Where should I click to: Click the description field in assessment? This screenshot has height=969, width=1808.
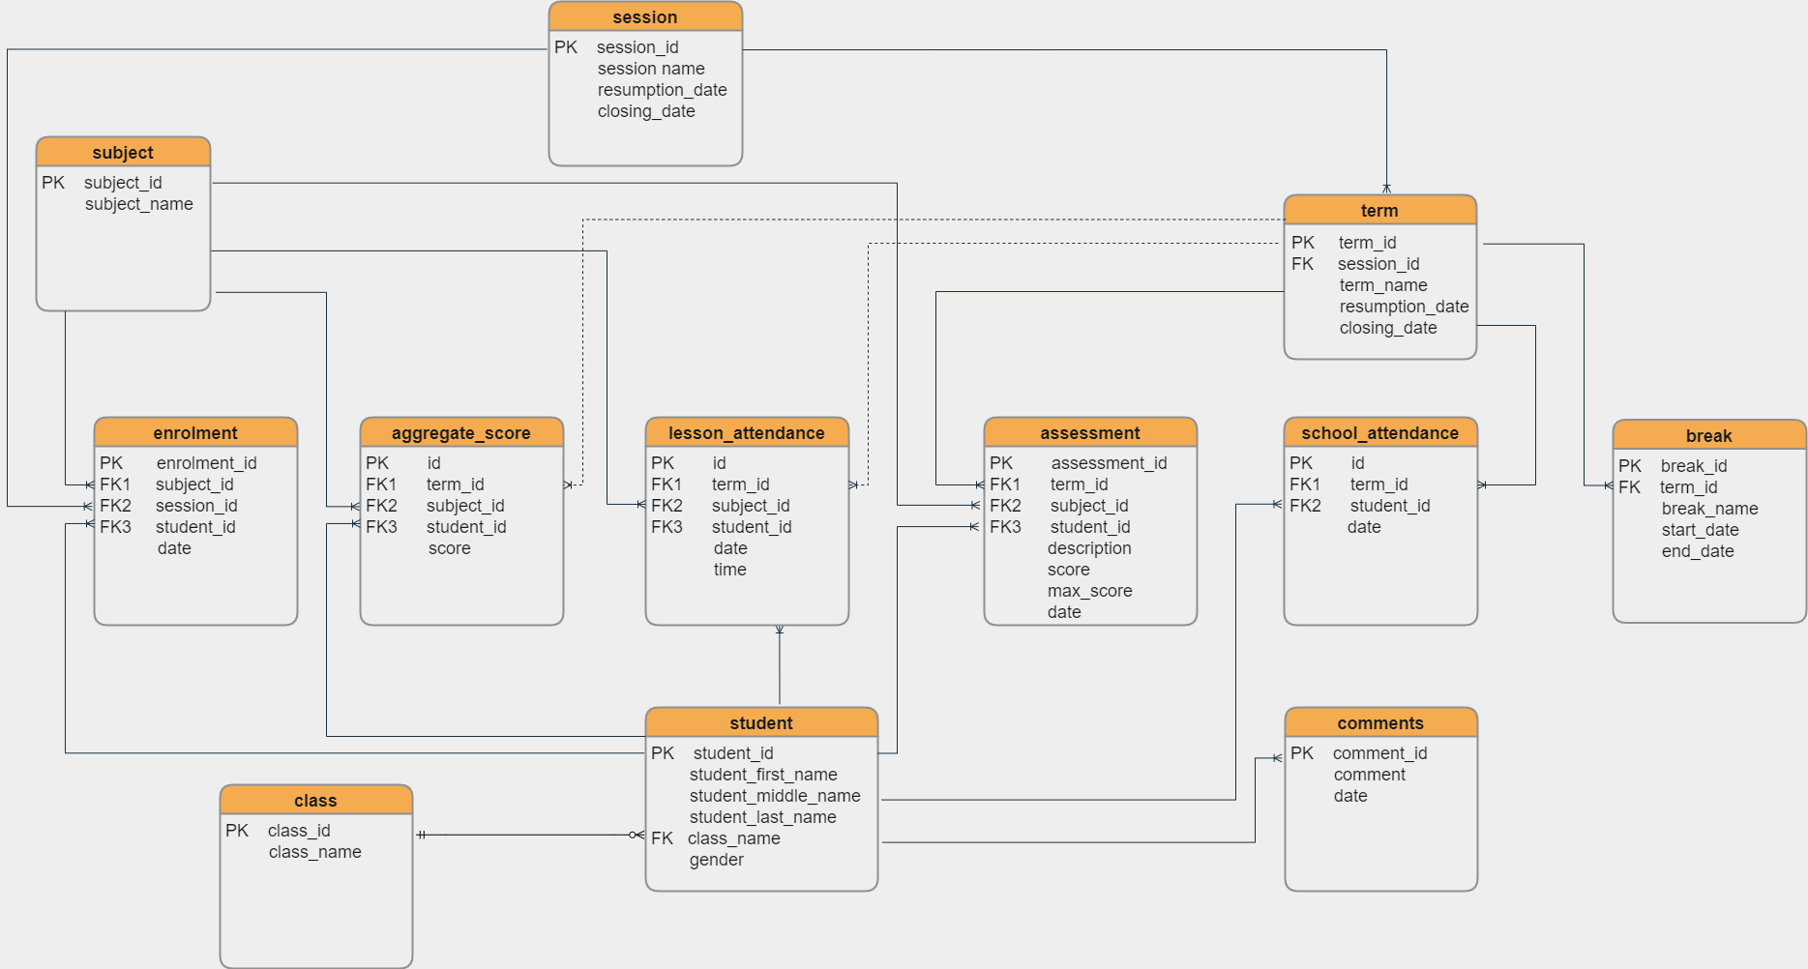point(1089,548)
